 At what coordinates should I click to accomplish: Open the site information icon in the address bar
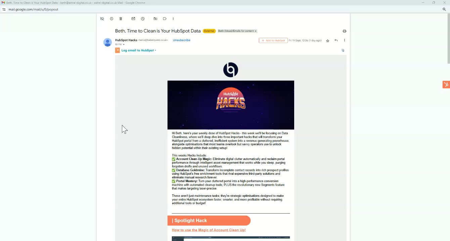(4, 9)
